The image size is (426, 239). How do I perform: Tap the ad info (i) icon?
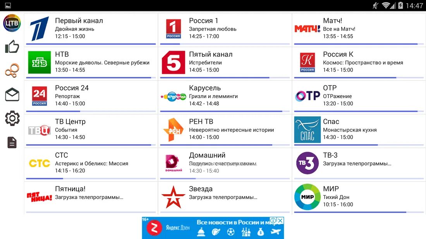coord(273,220)
